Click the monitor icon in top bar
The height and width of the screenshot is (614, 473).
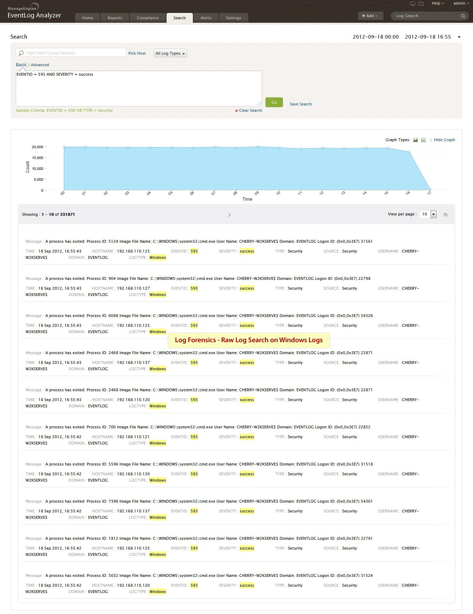tap(413, 4)
